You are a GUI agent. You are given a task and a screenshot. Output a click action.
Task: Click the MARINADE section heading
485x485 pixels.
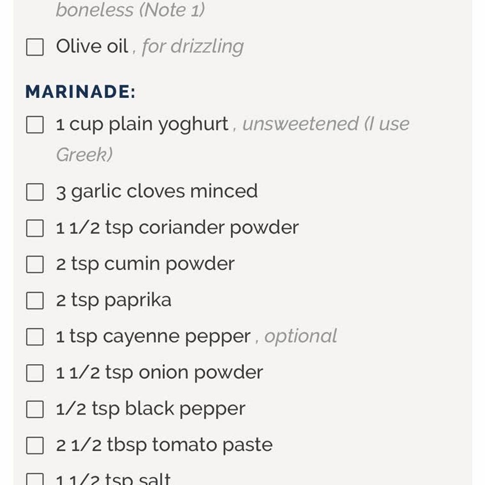point(81,92)
